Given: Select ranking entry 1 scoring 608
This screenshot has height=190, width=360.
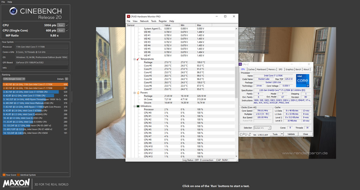Looking at the screenshot, I should [x=35, y=84].
